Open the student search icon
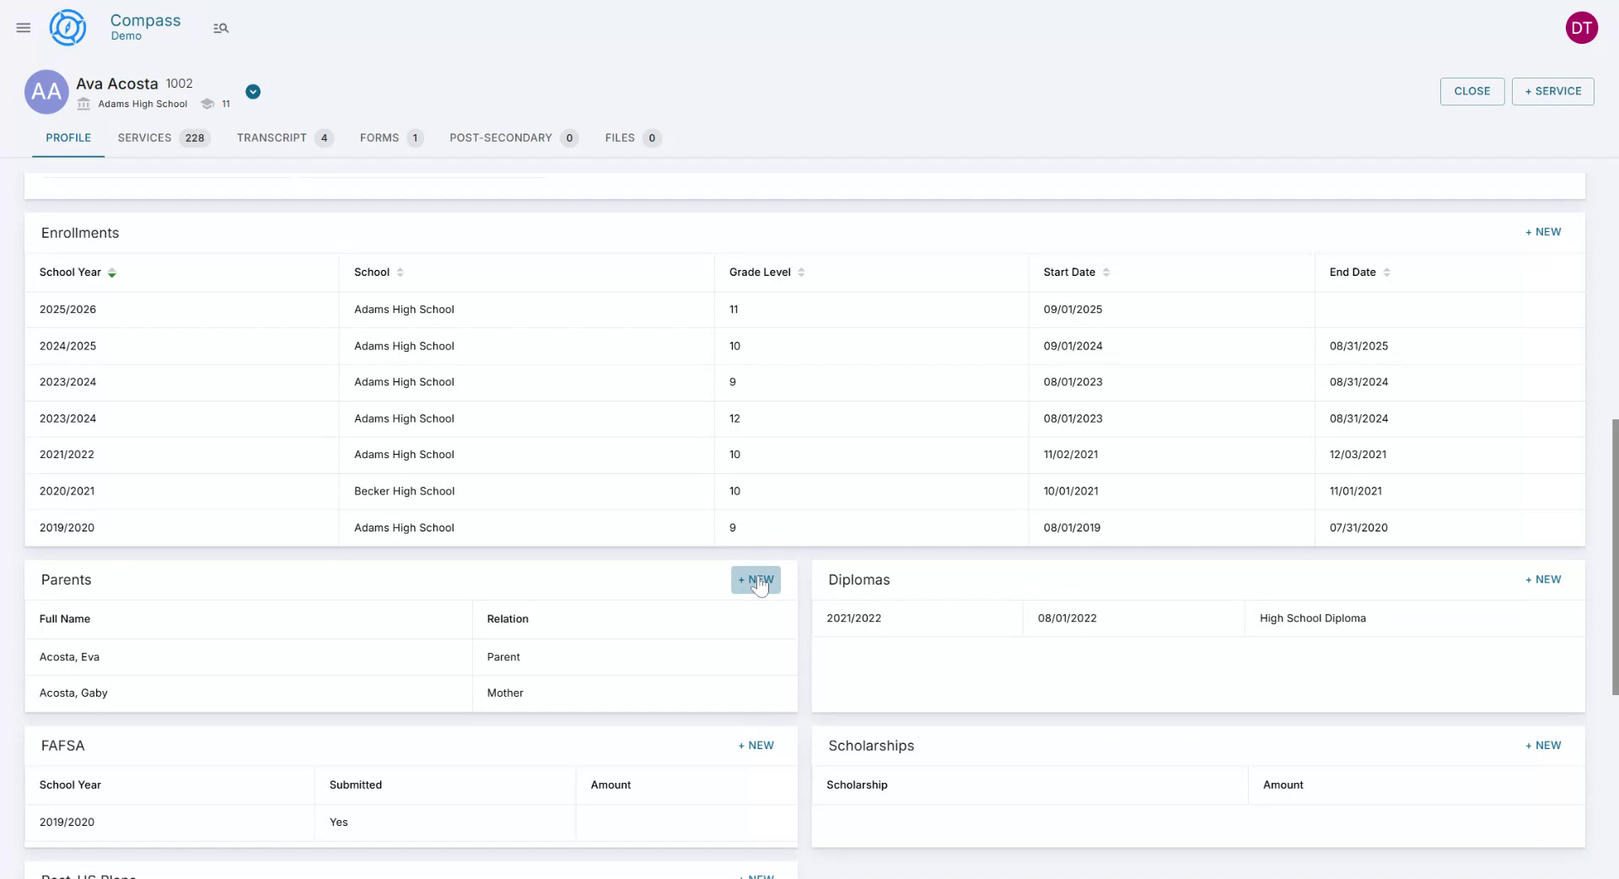 (221, 28)
